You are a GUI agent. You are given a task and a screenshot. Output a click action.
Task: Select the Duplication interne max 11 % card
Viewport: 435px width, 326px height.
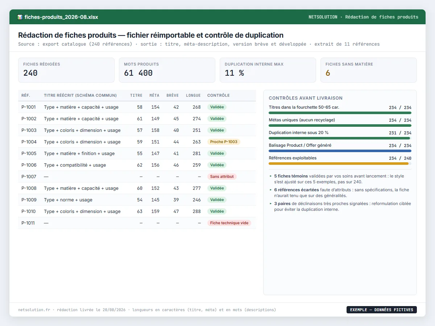[x=268, y=70]
